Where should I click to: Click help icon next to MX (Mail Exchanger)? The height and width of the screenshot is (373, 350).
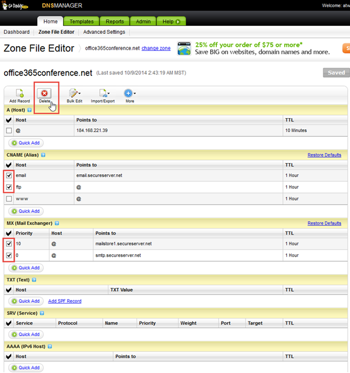tap(58, 223)
